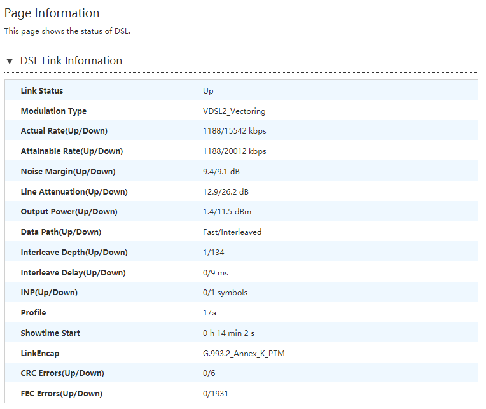Click the INP(Up/Down) row label
486x409 pixels.
pyautogui.click(x=49, y=293)
